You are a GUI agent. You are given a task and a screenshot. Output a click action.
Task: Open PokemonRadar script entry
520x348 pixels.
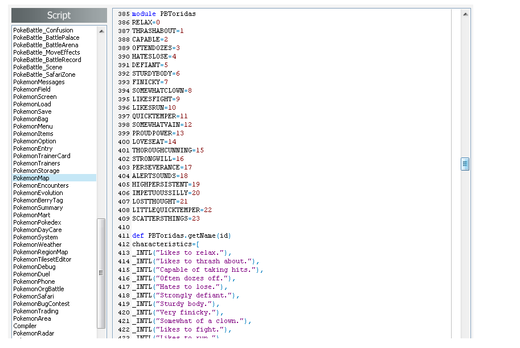point(34,333)
